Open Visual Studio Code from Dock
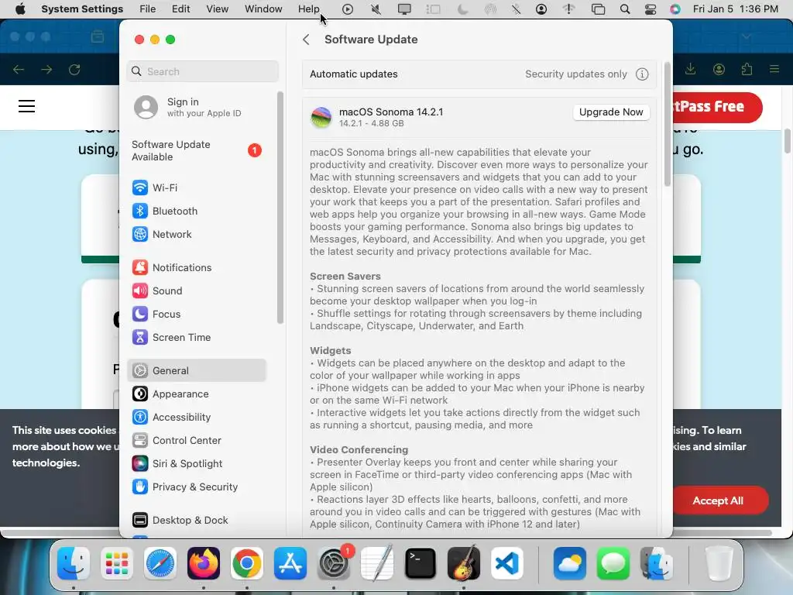The height and width of the screenshot is (595, 793). pos(507,563)
